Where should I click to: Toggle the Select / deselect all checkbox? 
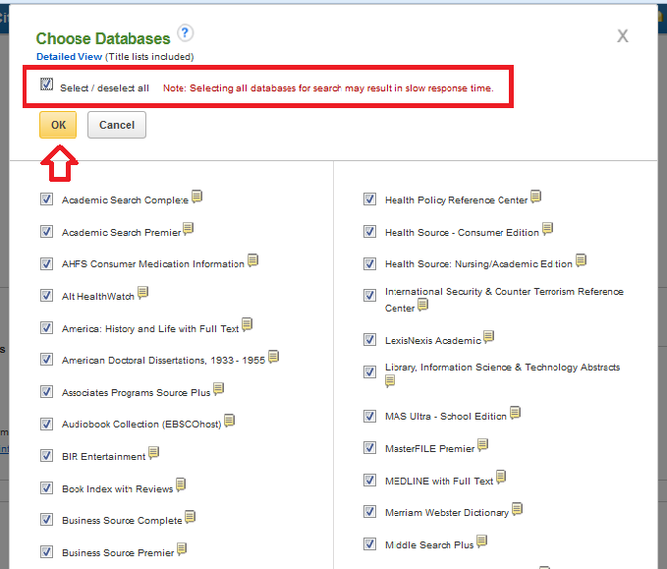coord(47,85)
